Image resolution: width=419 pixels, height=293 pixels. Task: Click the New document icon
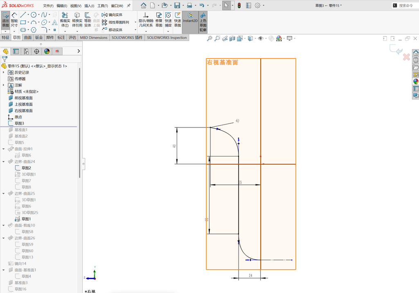[152, 5]
